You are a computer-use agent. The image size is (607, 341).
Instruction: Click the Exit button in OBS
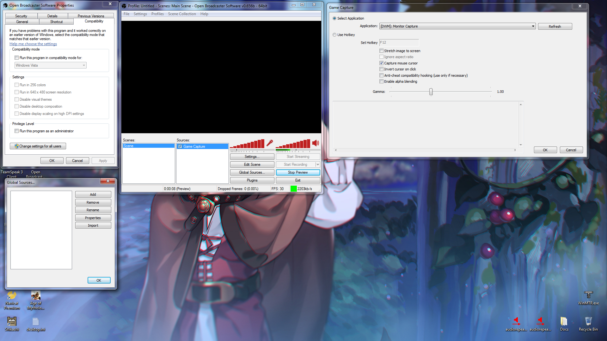click(x=298, y=180)
